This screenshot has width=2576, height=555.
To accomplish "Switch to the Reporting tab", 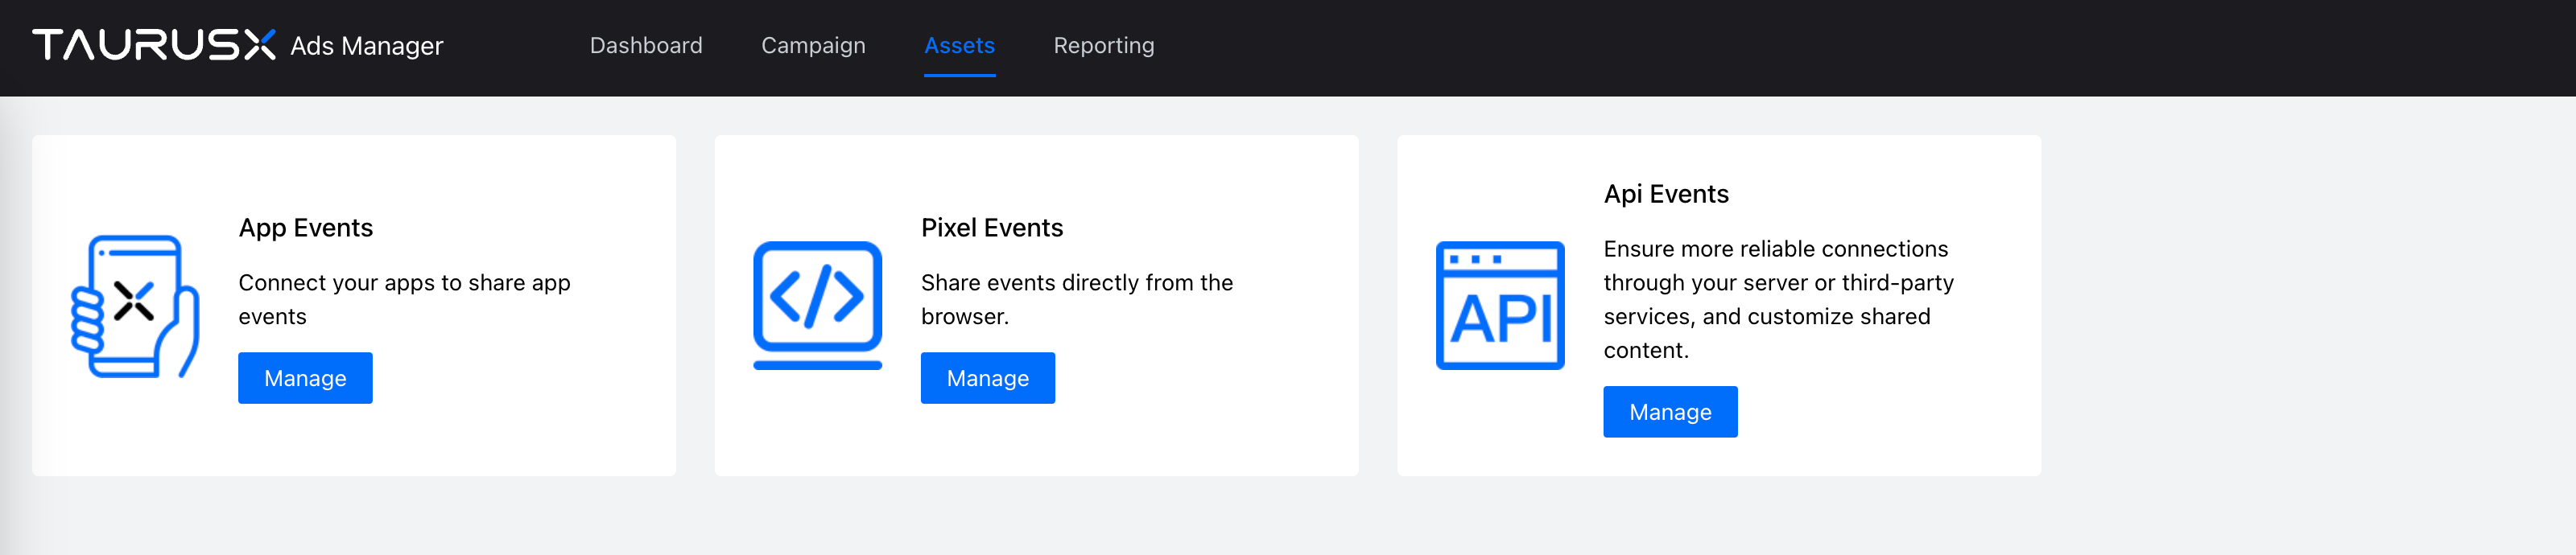I will pyautogui.click(x=1104, y=46).
